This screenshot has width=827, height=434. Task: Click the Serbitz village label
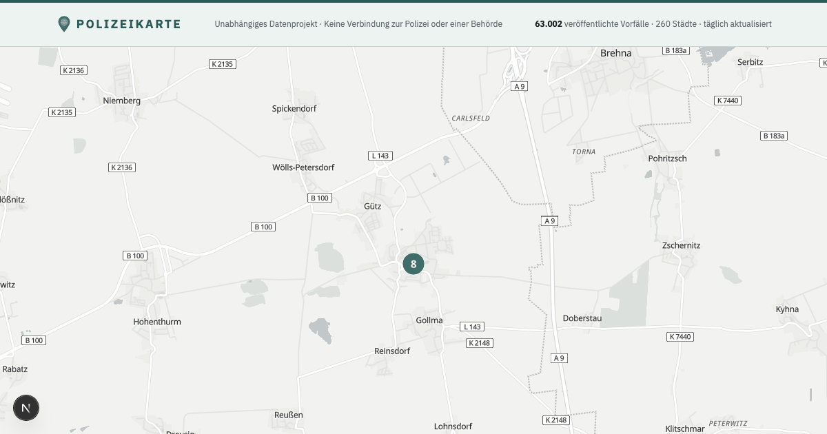tap(751, 62)
